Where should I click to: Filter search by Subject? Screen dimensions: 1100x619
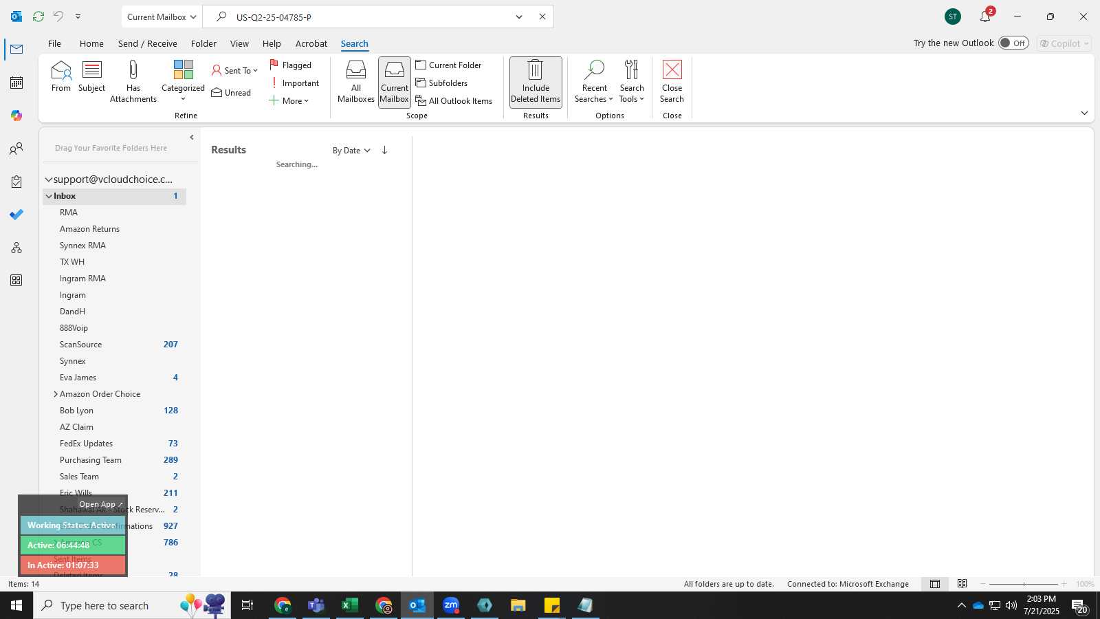(x=91, y=76)
